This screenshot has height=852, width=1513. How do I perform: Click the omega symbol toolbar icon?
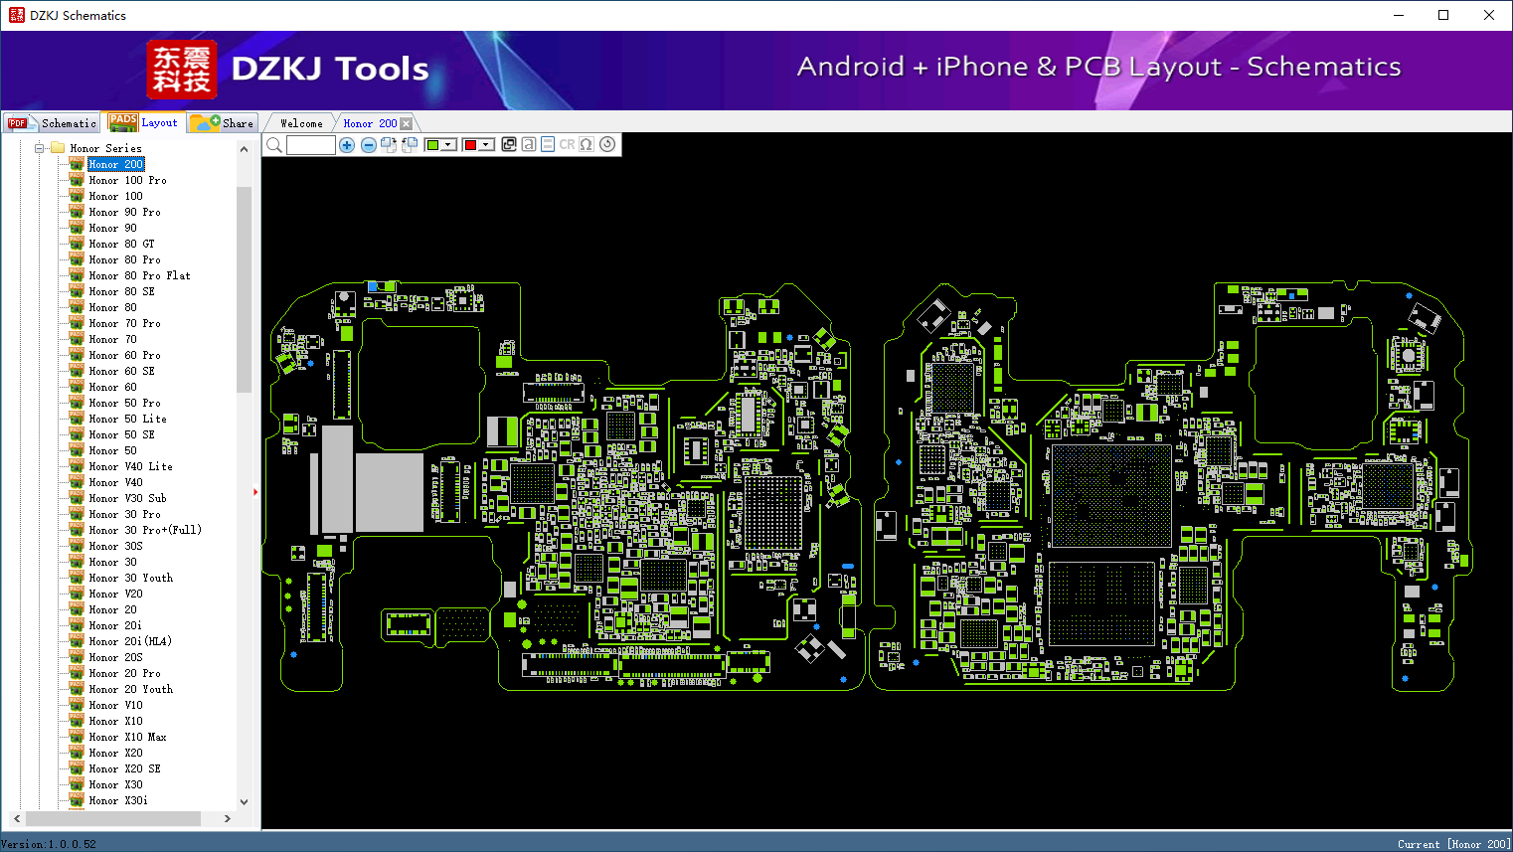(587, 144)
